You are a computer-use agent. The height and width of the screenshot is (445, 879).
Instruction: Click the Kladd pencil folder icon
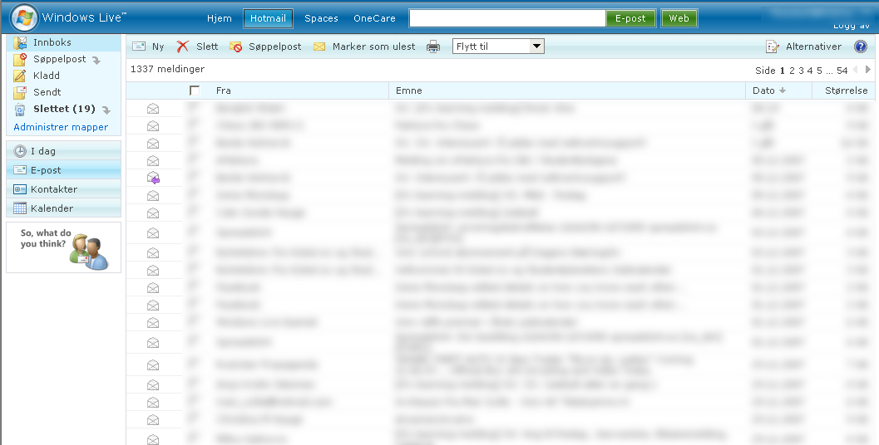point(20,76)
